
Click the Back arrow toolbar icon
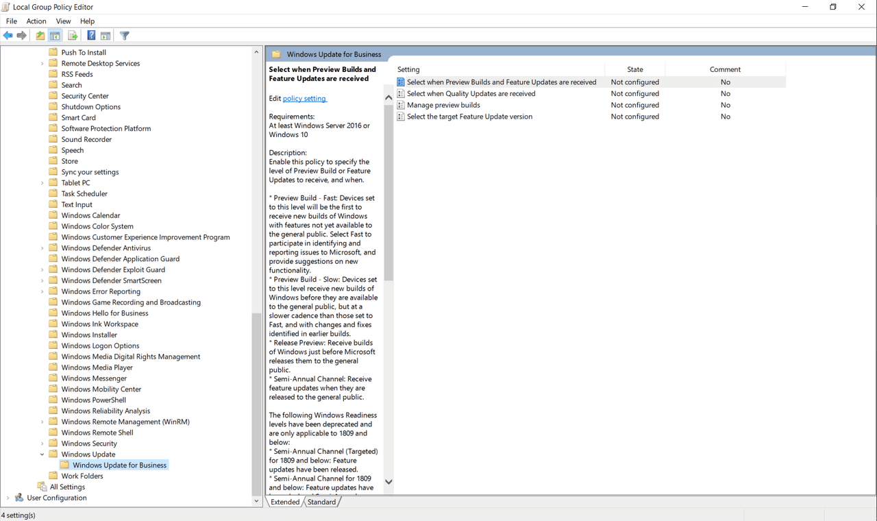tap(8, 36)
